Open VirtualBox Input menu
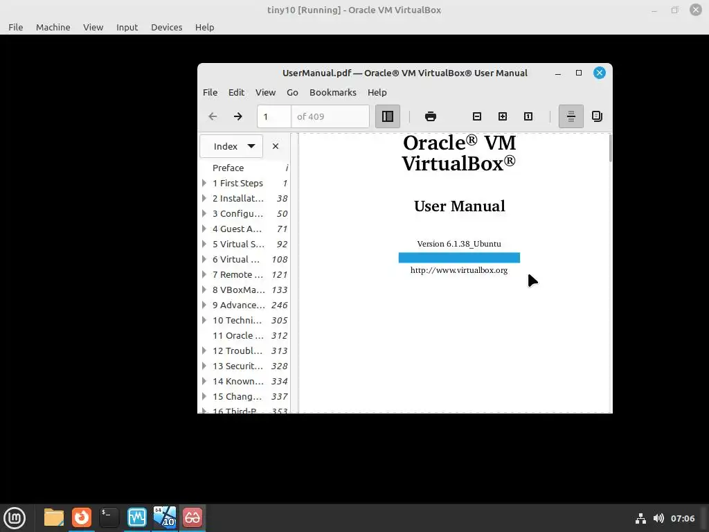The height and width of the screenshot is (532, 709). point(127,27)
